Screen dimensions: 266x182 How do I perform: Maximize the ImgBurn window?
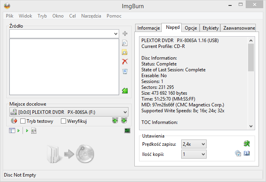pyautogui.click(x=241, y=5)
